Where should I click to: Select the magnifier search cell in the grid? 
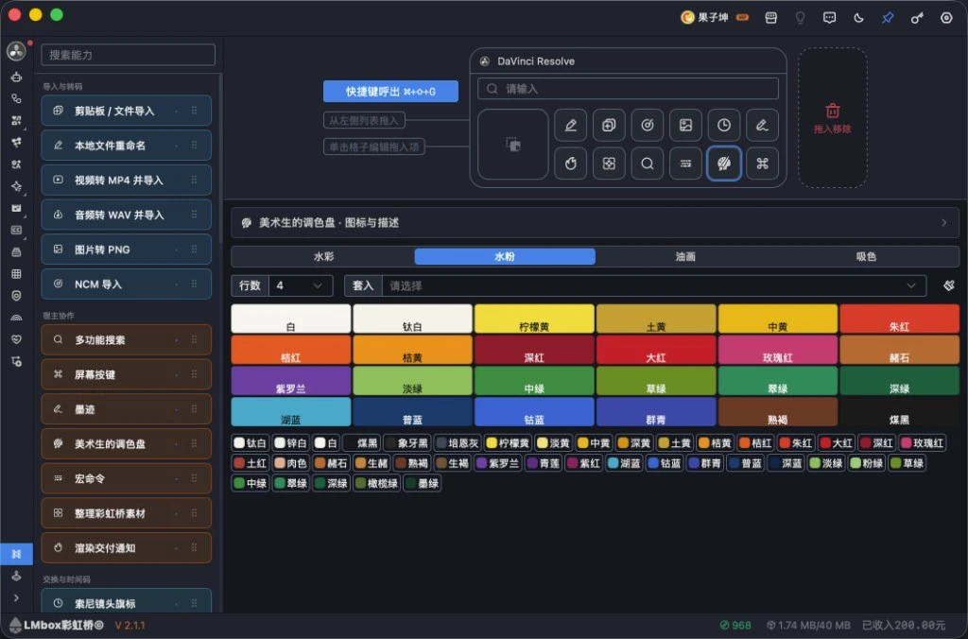(x=647, y=164)
